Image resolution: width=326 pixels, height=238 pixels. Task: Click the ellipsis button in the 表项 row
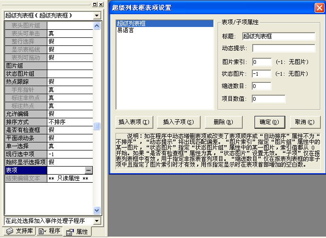[88, 170]
